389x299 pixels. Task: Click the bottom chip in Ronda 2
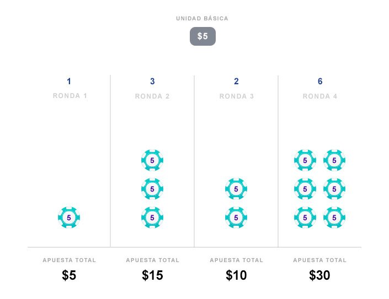(152, 218)
